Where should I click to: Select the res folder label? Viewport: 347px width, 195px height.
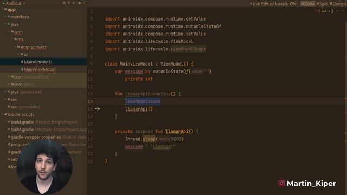pyautogui.click(x=14, y=100)
